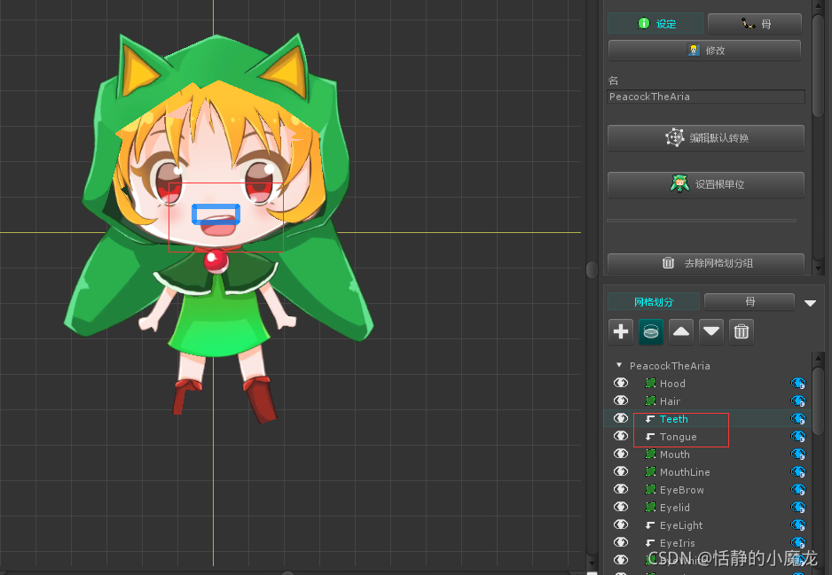Viewport: 832px width, 575px height.
Task: Toggle visibility eye of Hair mesh
Action: [621, 400]
